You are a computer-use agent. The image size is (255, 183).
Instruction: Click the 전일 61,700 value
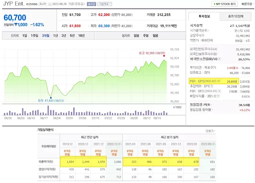pos(75,15)
